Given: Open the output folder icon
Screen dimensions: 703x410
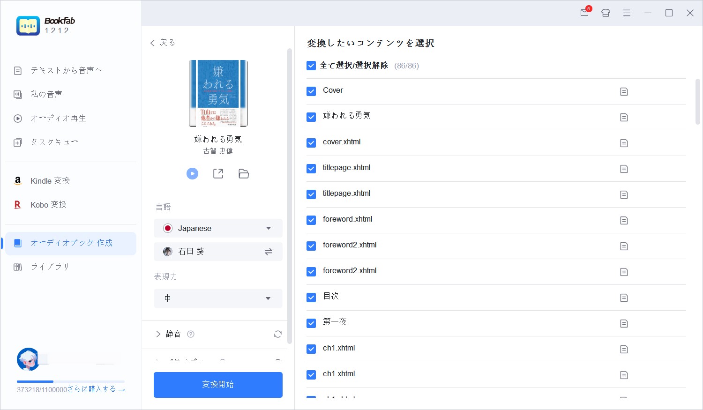Looking at the screenshot, I should click(x=244, y=174).
